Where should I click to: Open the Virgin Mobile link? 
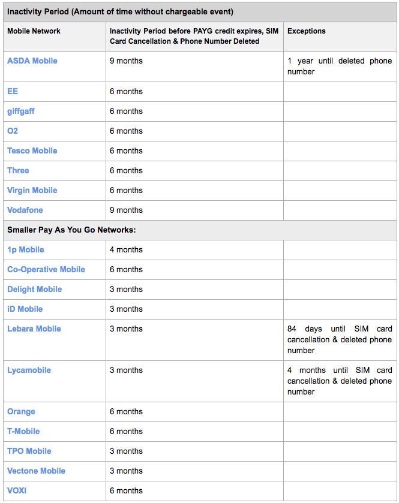pyautogui.click(x=32, y=190)
